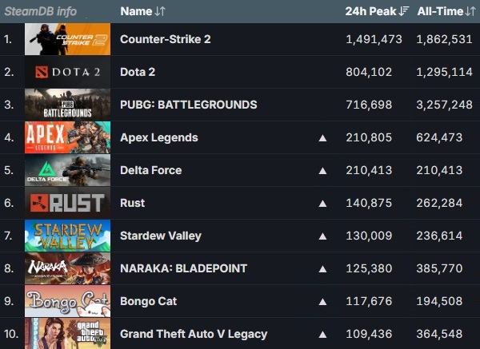Open the Grand Theft Auto V Legacy link

193,334
